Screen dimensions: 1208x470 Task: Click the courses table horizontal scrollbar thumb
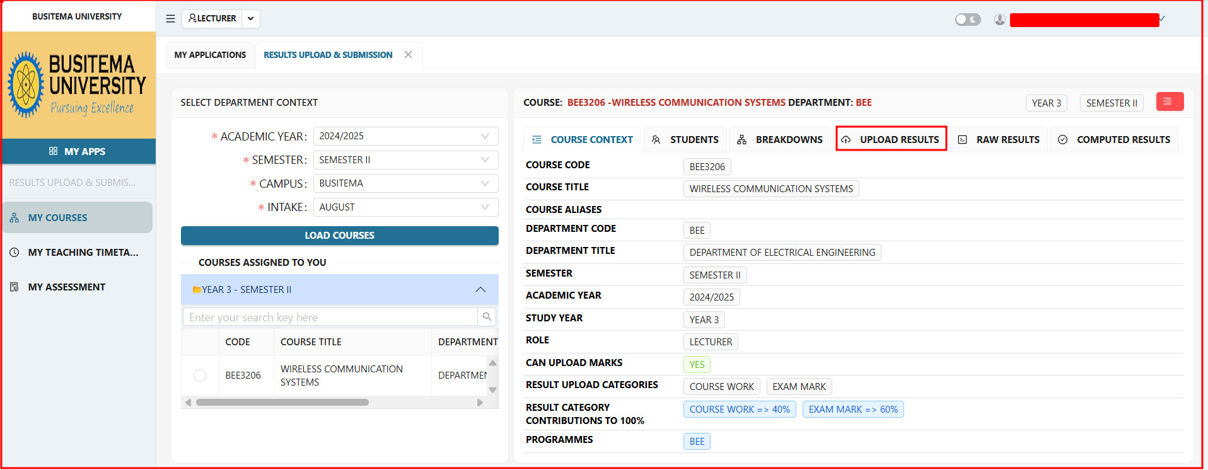coord(282,402)
